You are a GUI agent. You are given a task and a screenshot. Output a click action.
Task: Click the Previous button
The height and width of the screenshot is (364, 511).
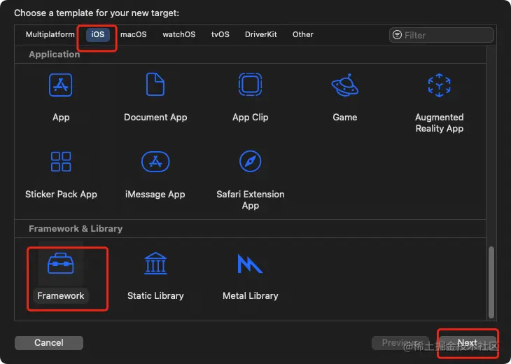tap(401, 343)
